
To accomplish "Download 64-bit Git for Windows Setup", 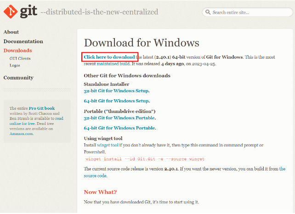I will tap(117, 101).
